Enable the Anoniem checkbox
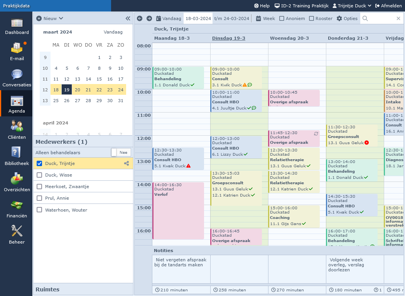405x296 pixels. [282, 18]
